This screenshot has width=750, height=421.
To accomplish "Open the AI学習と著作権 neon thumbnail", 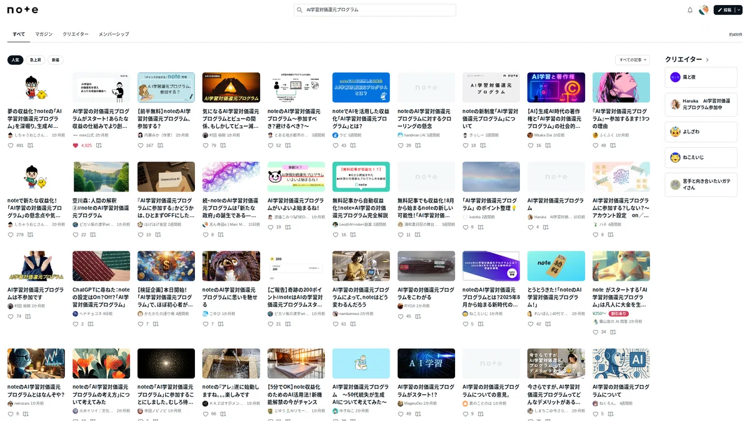I will 556,87.
